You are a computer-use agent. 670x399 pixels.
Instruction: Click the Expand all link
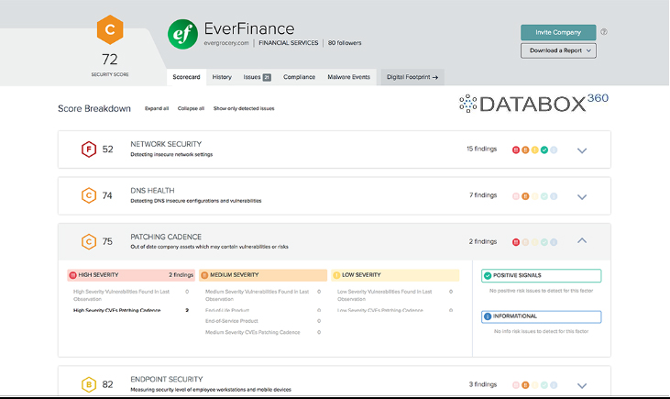click(x=157, y=108)
